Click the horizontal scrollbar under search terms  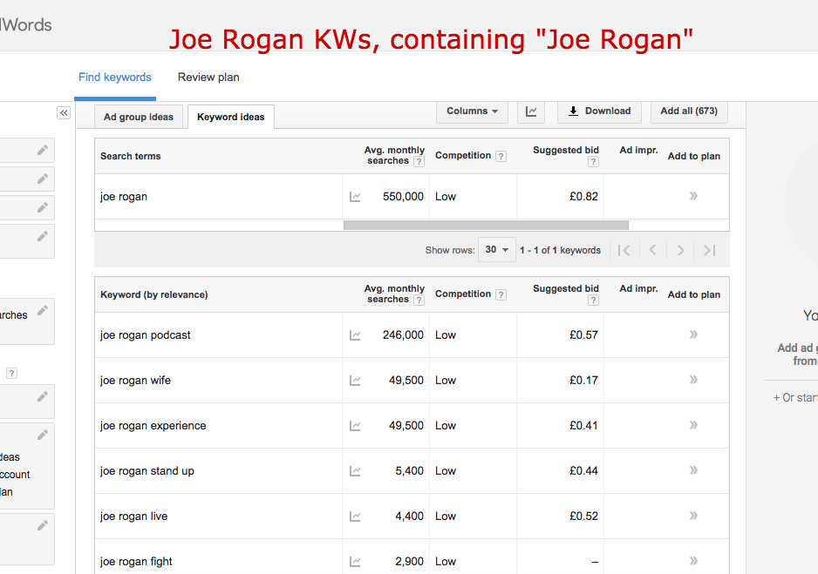[485, 225]
